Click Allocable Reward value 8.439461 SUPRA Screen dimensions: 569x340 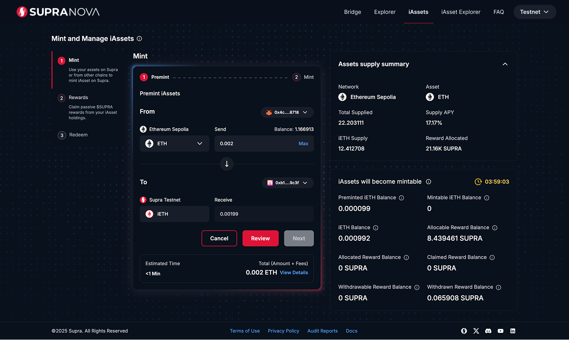(x=455, y=238)
